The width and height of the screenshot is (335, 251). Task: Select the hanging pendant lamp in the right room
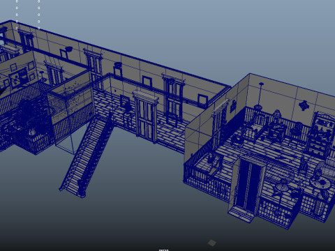coord(260,96)
